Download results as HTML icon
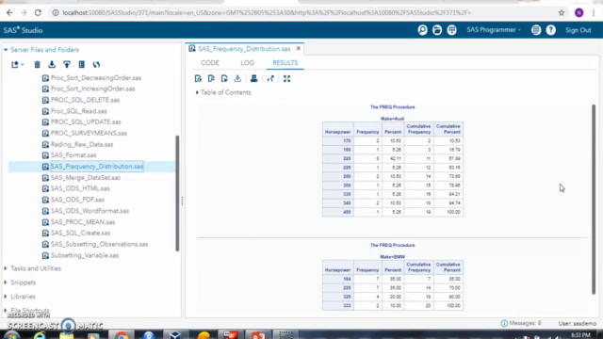603x339 pixels. [x=198, y=79]
